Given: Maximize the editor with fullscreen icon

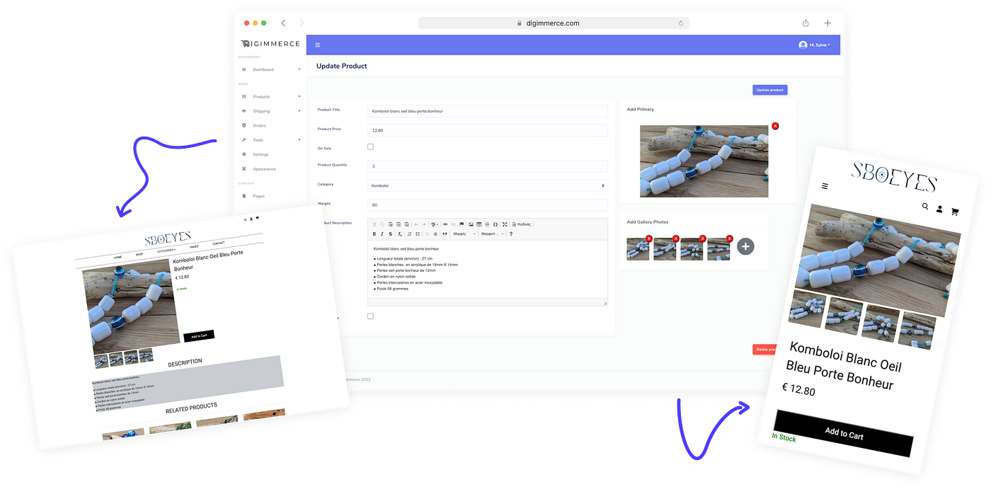Looking at the screenshot, I should [505, 224].
